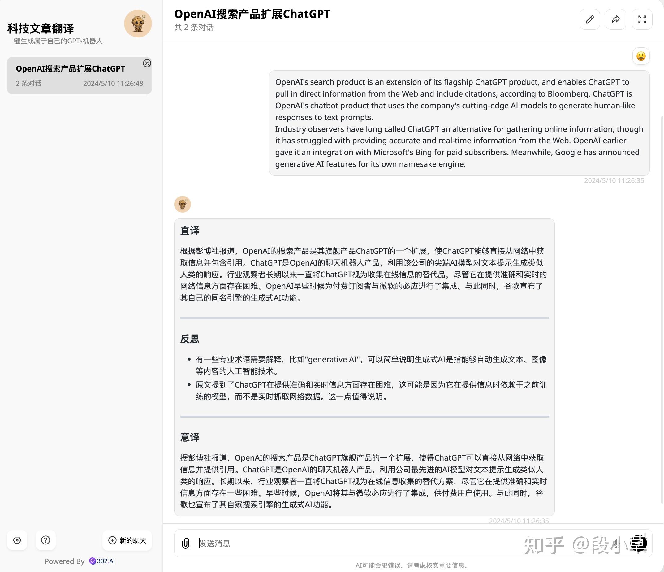
Task: Share the conversation using the share arrow icon
Action: pos(616,19)
